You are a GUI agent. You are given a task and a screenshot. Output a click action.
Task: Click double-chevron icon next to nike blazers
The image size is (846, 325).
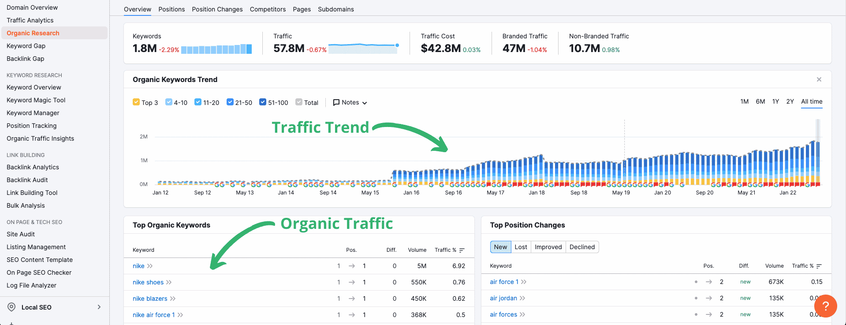pos(173,299)
